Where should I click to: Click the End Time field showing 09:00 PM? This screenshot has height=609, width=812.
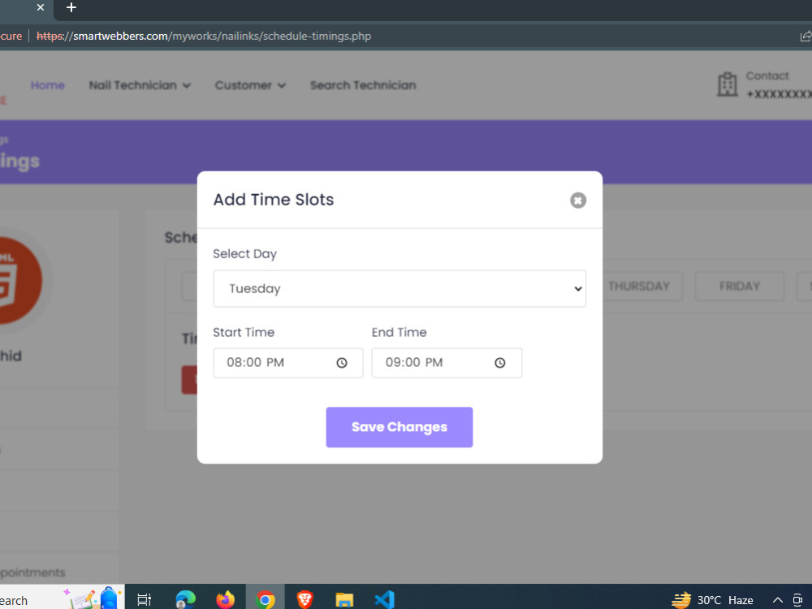click(x=447, y=362)
